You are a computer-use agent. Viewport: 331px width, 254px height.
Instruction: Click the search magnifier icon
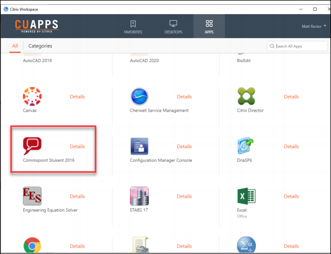tap(272, 46)
